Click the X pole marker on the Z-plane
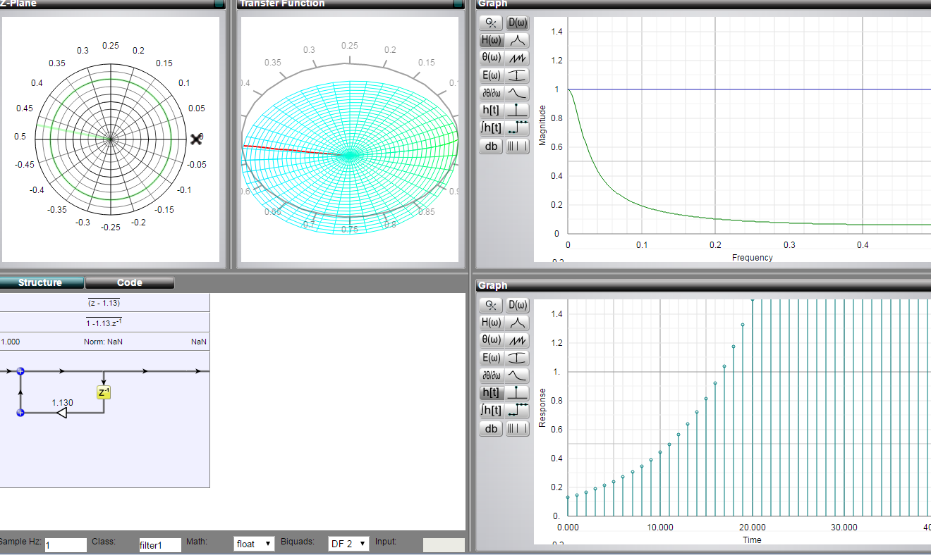The width and height of the screenshot is (931, 555). click(196, 139)
